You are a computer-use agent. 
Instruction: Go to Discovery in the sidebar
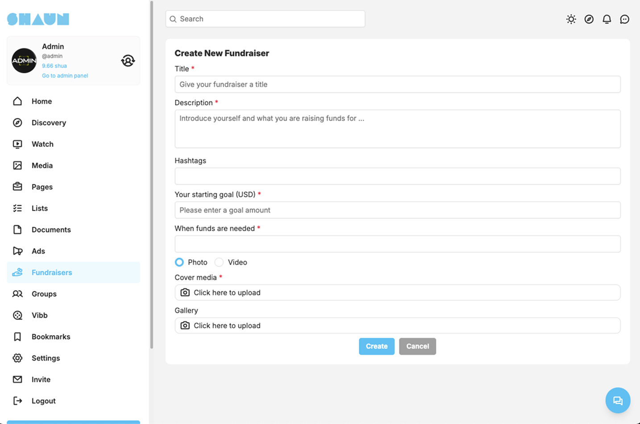(x=49, y=123)
